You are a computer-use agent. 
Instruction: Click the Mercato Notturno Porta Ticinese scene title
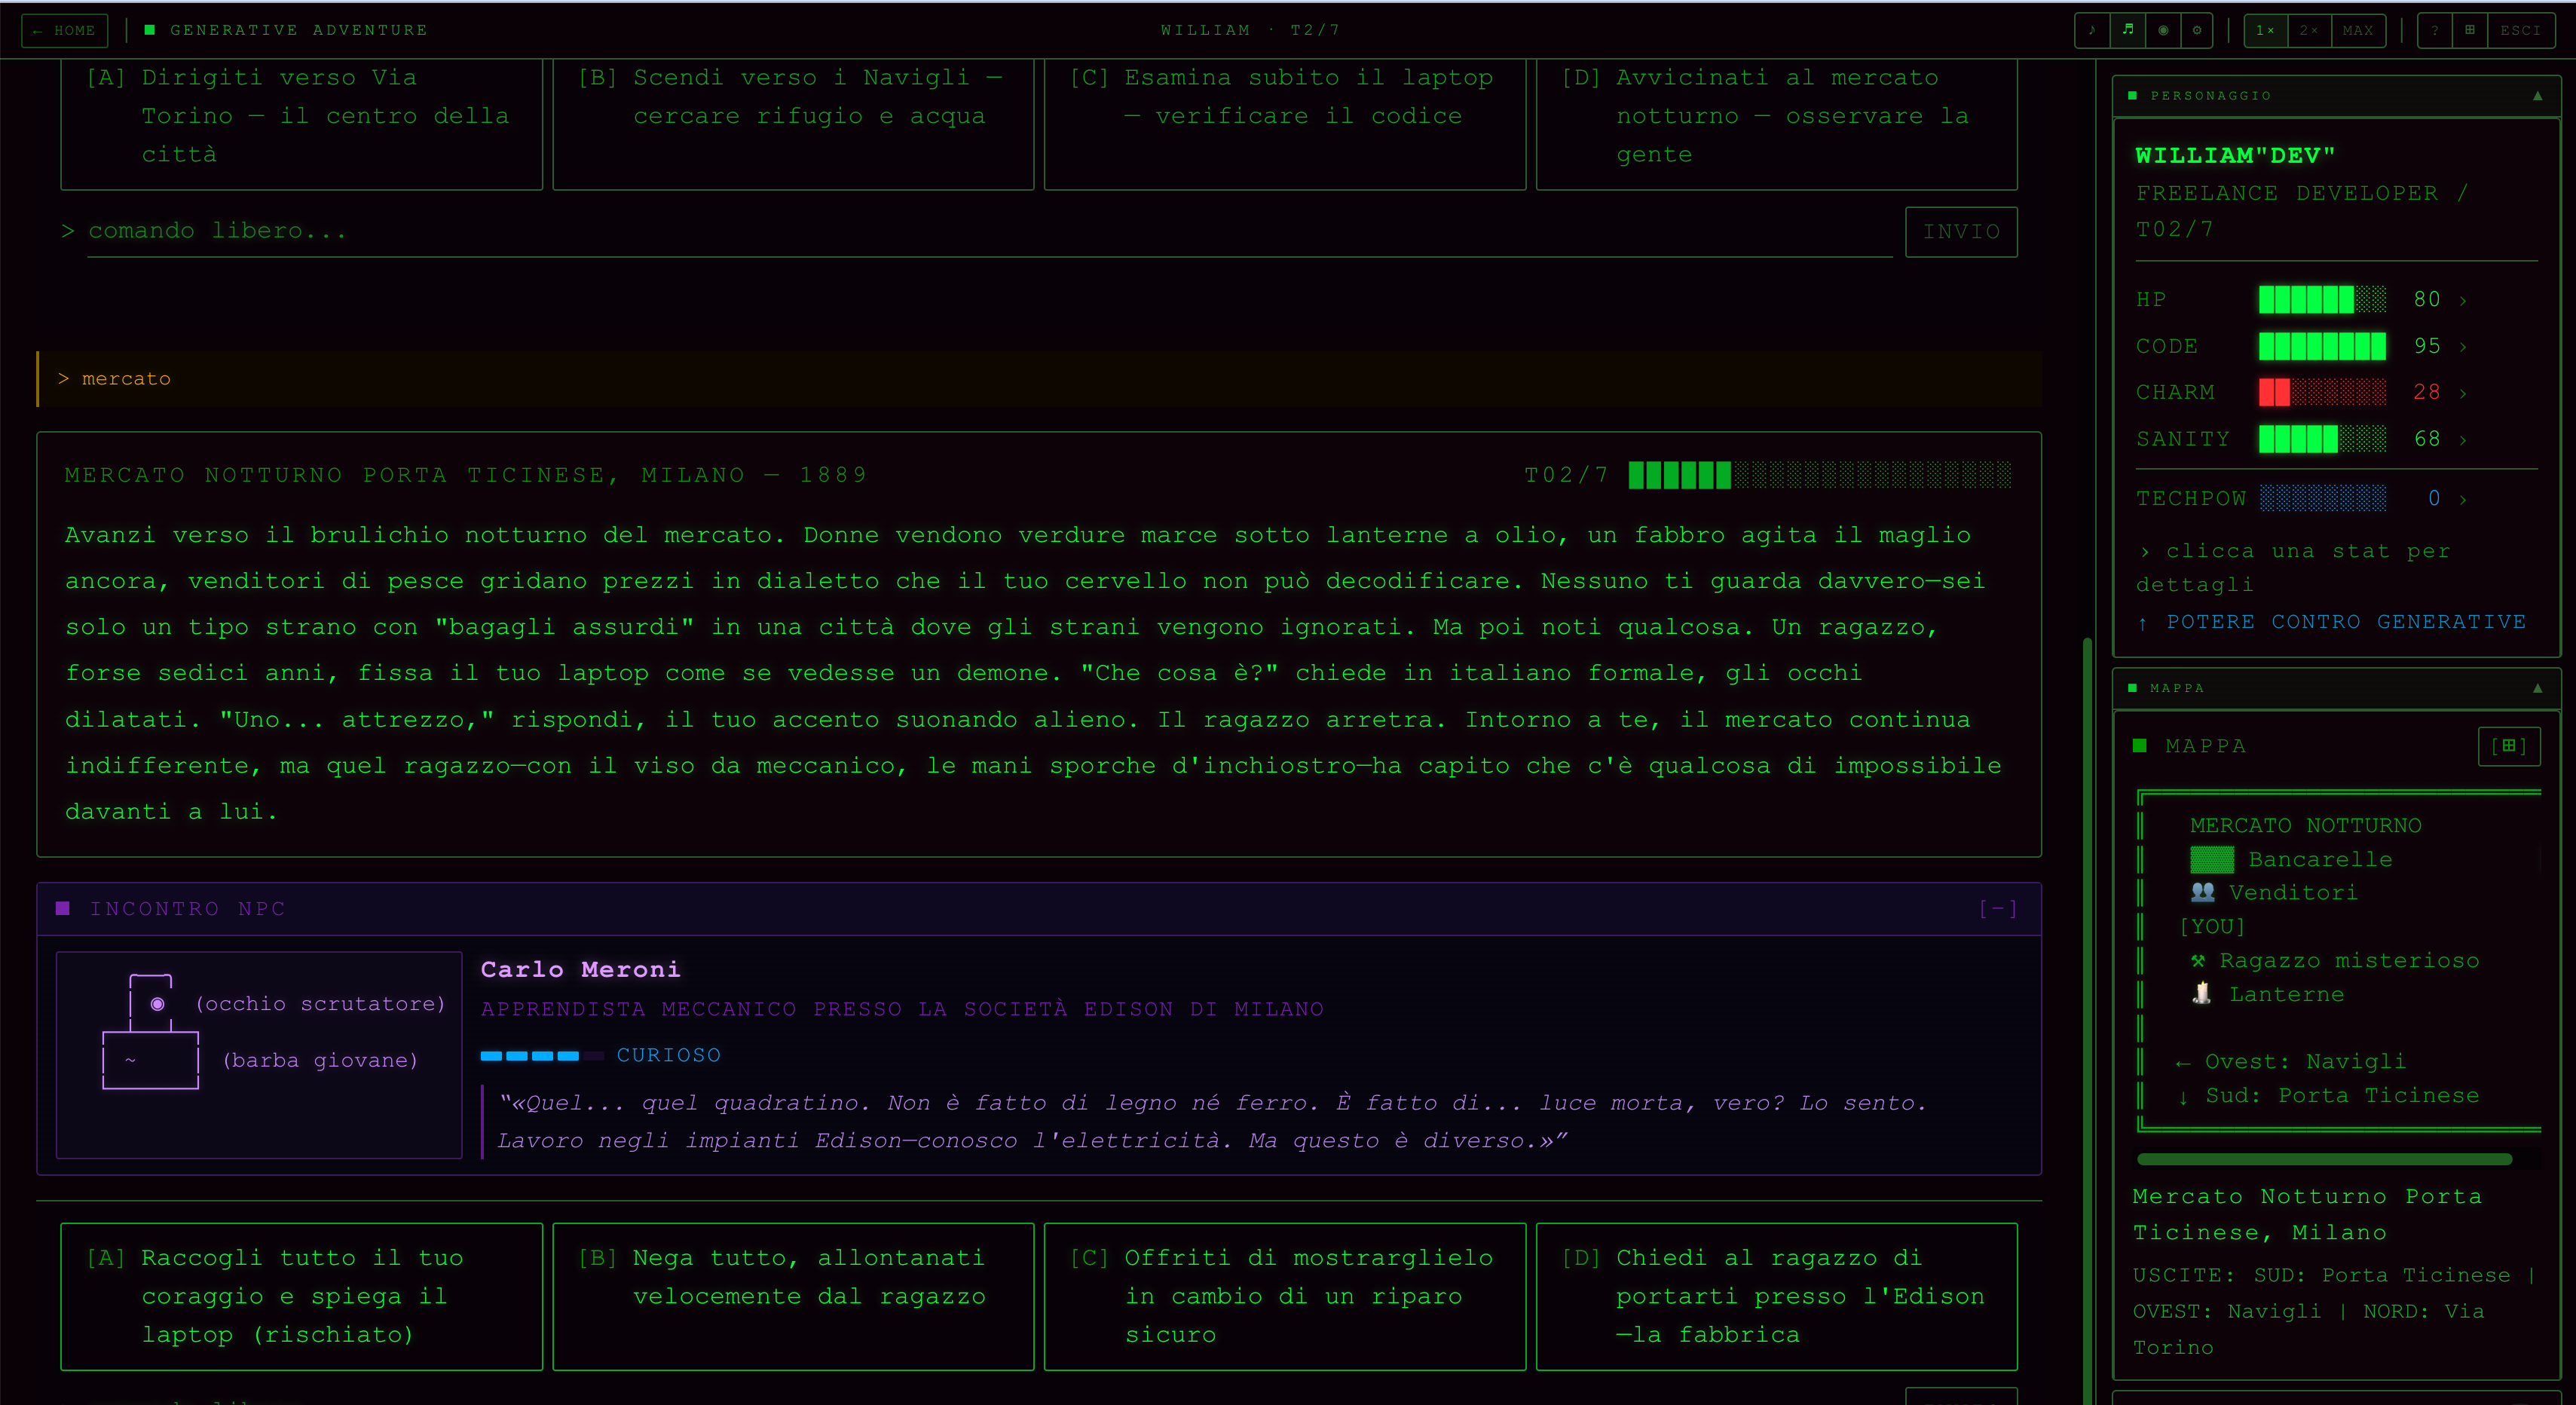pos(466,475)
